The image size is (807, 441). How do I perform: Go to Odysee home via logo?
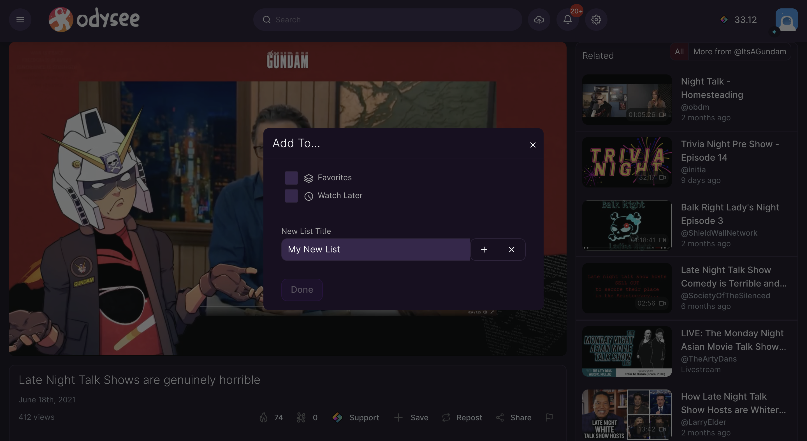coord(94,19)
